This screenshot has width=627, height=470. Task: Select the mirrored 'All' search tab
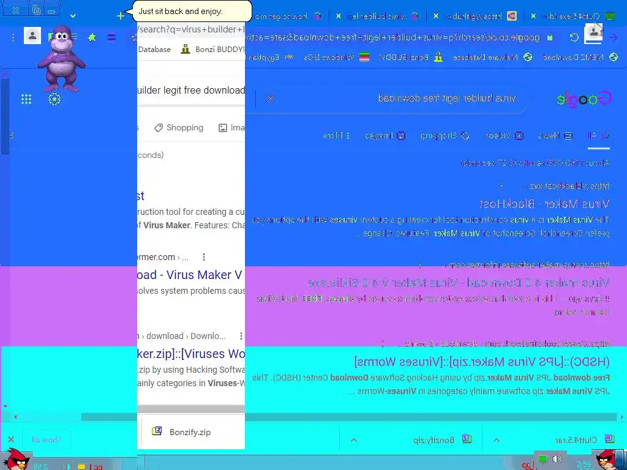pyautogui.click(x=598, y=136)
